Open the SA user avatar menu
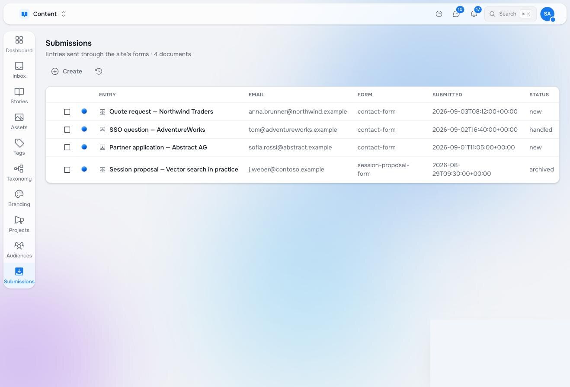The width and height of the screenshot is (570, 387). click(x=548, y=14)
